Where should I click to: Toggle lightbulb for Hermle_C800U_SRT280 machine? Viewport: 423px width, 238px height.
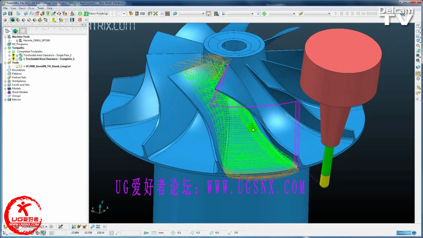[x=17, y=41]
